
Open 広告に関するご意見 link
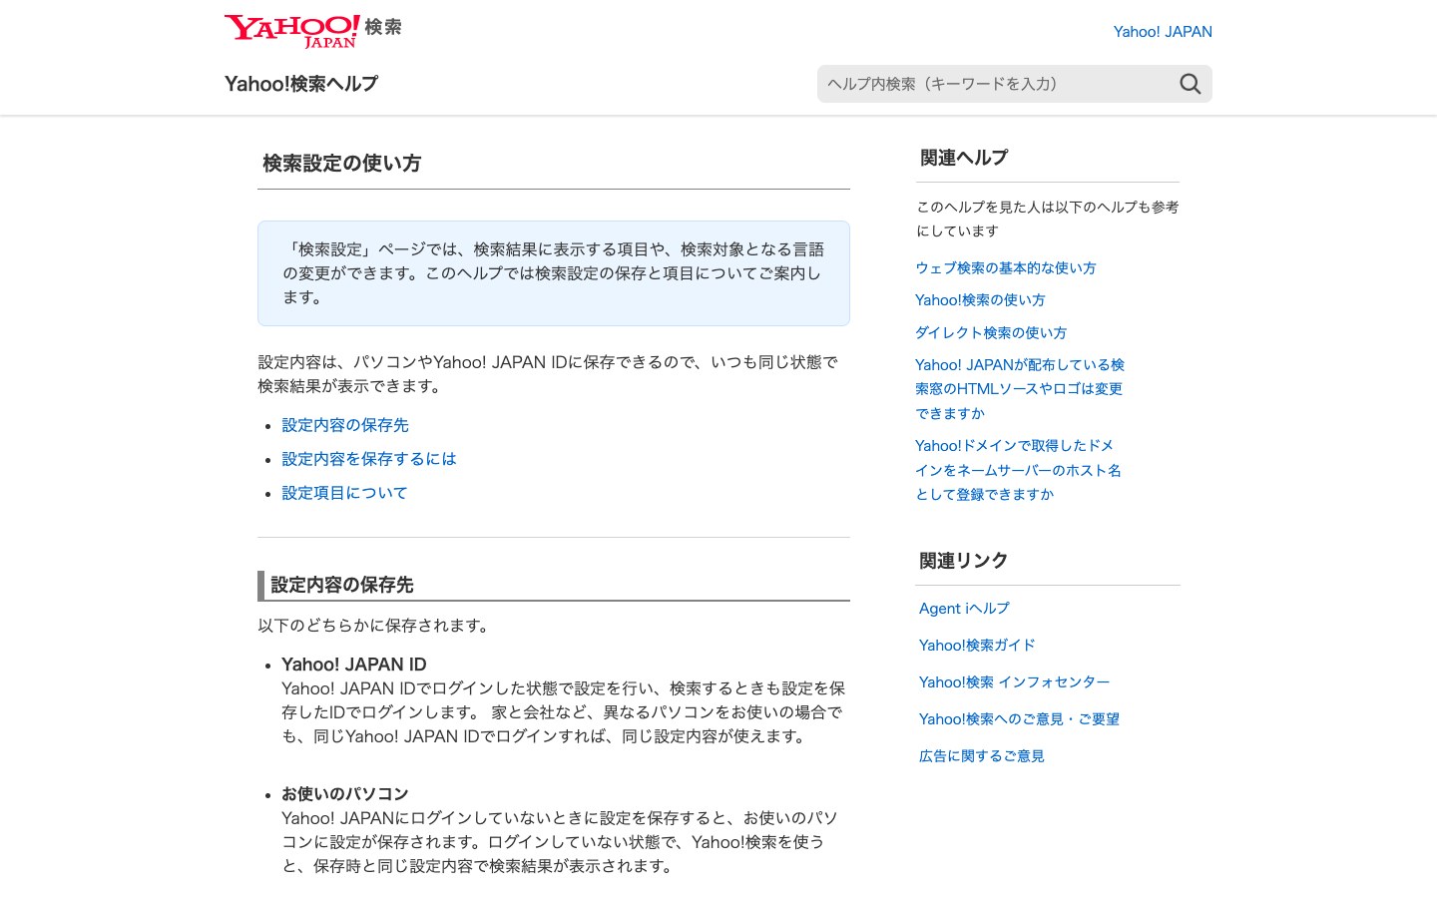(982, 756)
